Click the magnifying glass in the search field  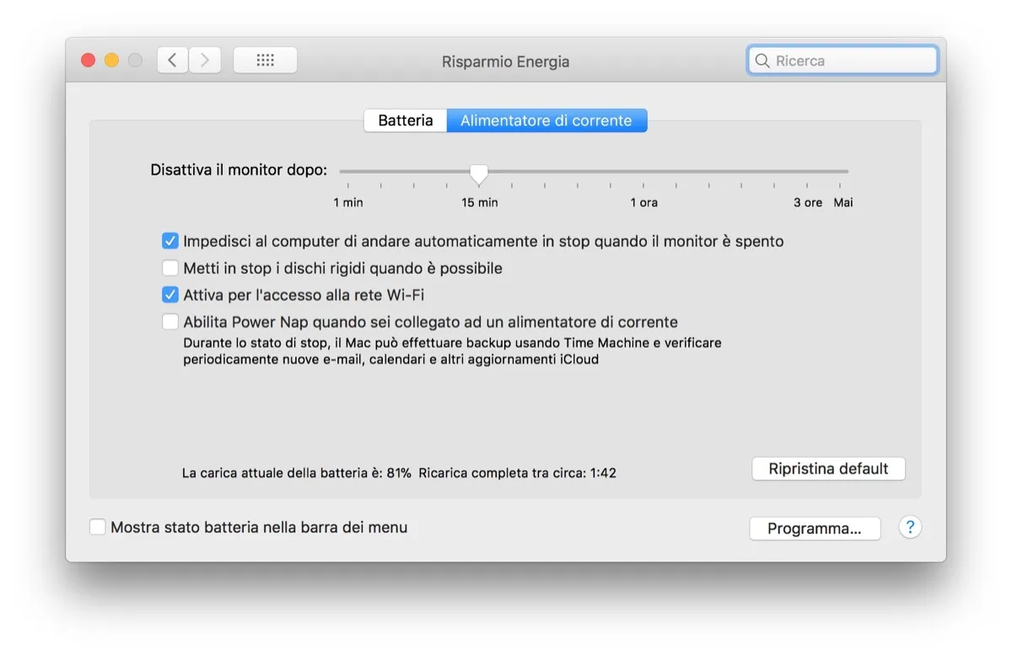pos(762,60)
